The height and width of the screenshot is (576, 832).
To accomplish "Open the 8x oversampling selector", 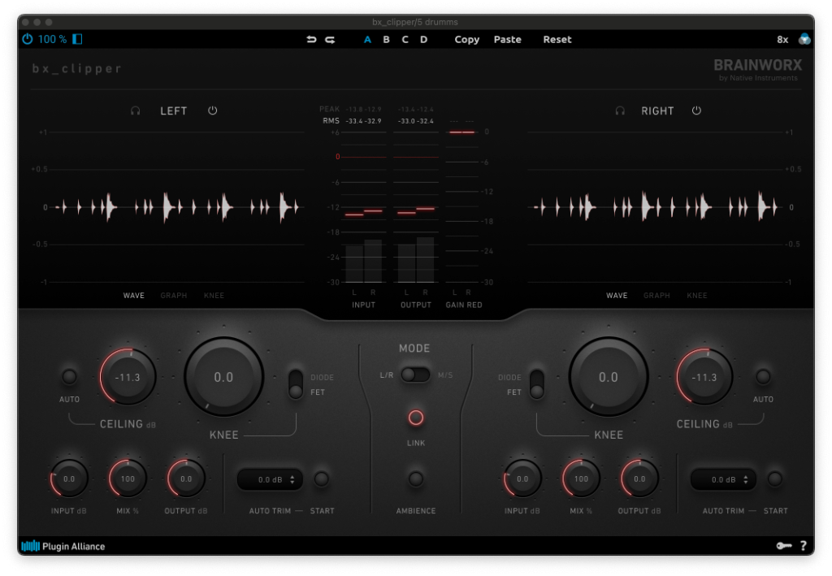I will point(782,39).
